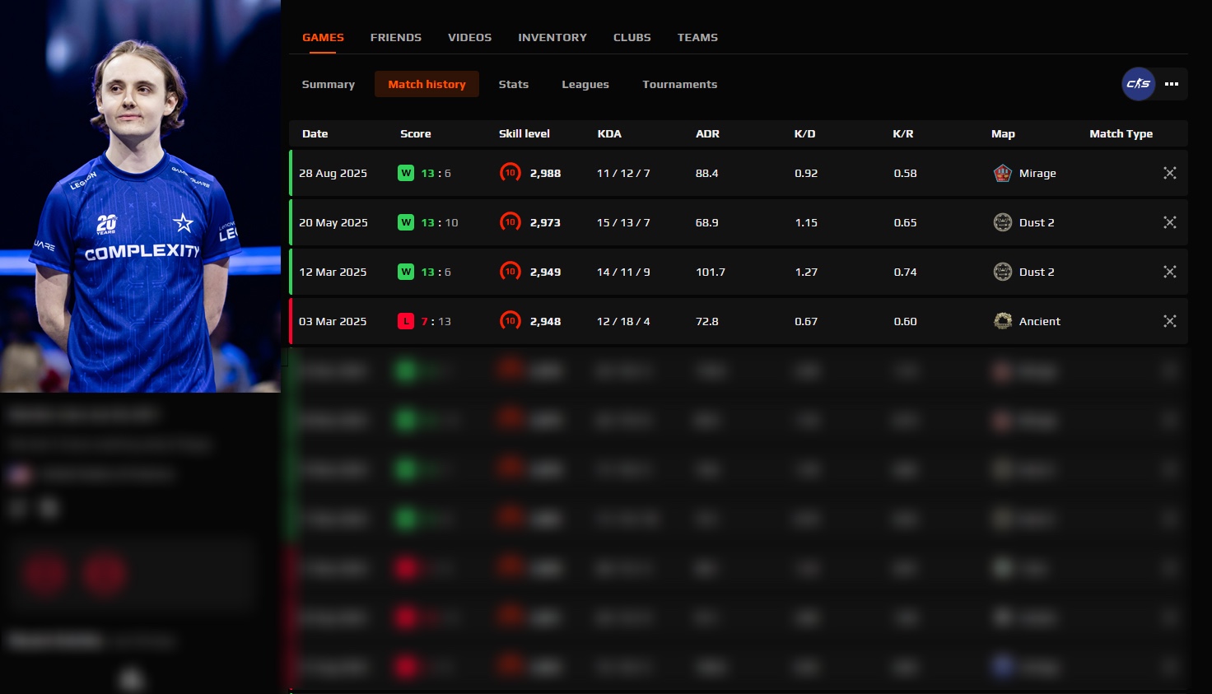Click the 101.7 ADR value
Image resolution: width=1212 pixels, height=694 pixels.
point(711,272)
